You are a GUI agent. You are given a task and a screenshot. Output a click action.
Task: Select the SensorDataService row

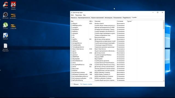117,61
